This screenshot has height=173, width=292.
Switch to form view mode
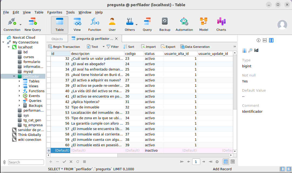coord(233,162)
